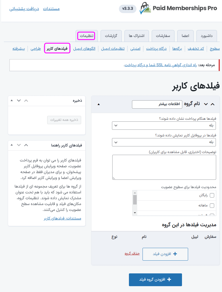This screenshot has height=292, width=222.
Task: Click the حذف گروه link
Action: pos(132,253)
